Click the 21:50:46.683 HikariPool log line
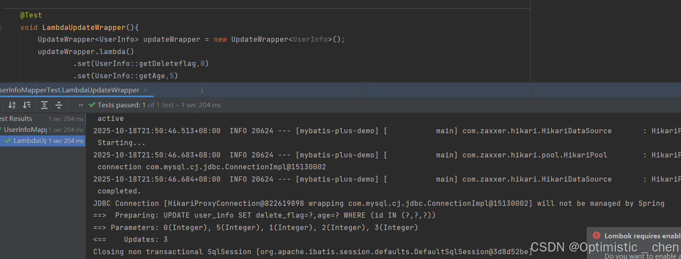The width and height of the screenshot is (681, 259). click(x=387, y=155)
